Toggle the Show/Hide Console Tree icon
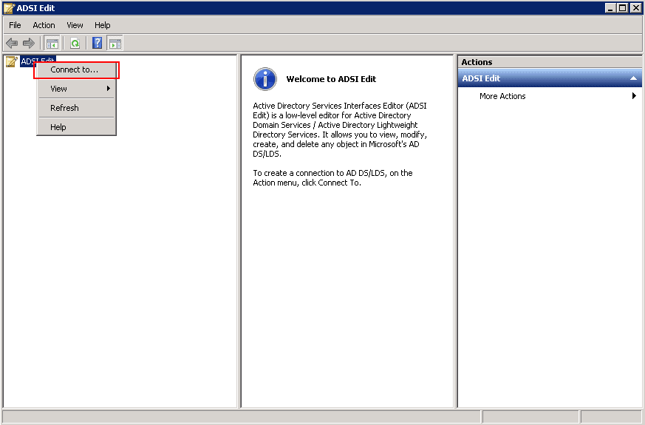 [52, 43]
